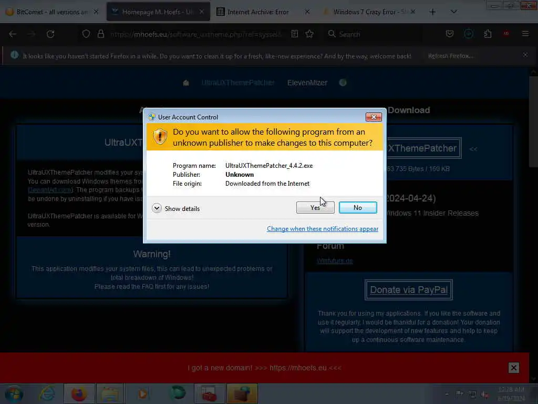Screen dimensions: 538x404
Task: Open the Winfuture.de forum link
Action: pos(335,261)
